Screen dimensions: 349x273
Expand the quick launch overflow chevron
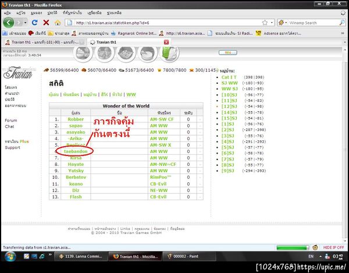50,254
